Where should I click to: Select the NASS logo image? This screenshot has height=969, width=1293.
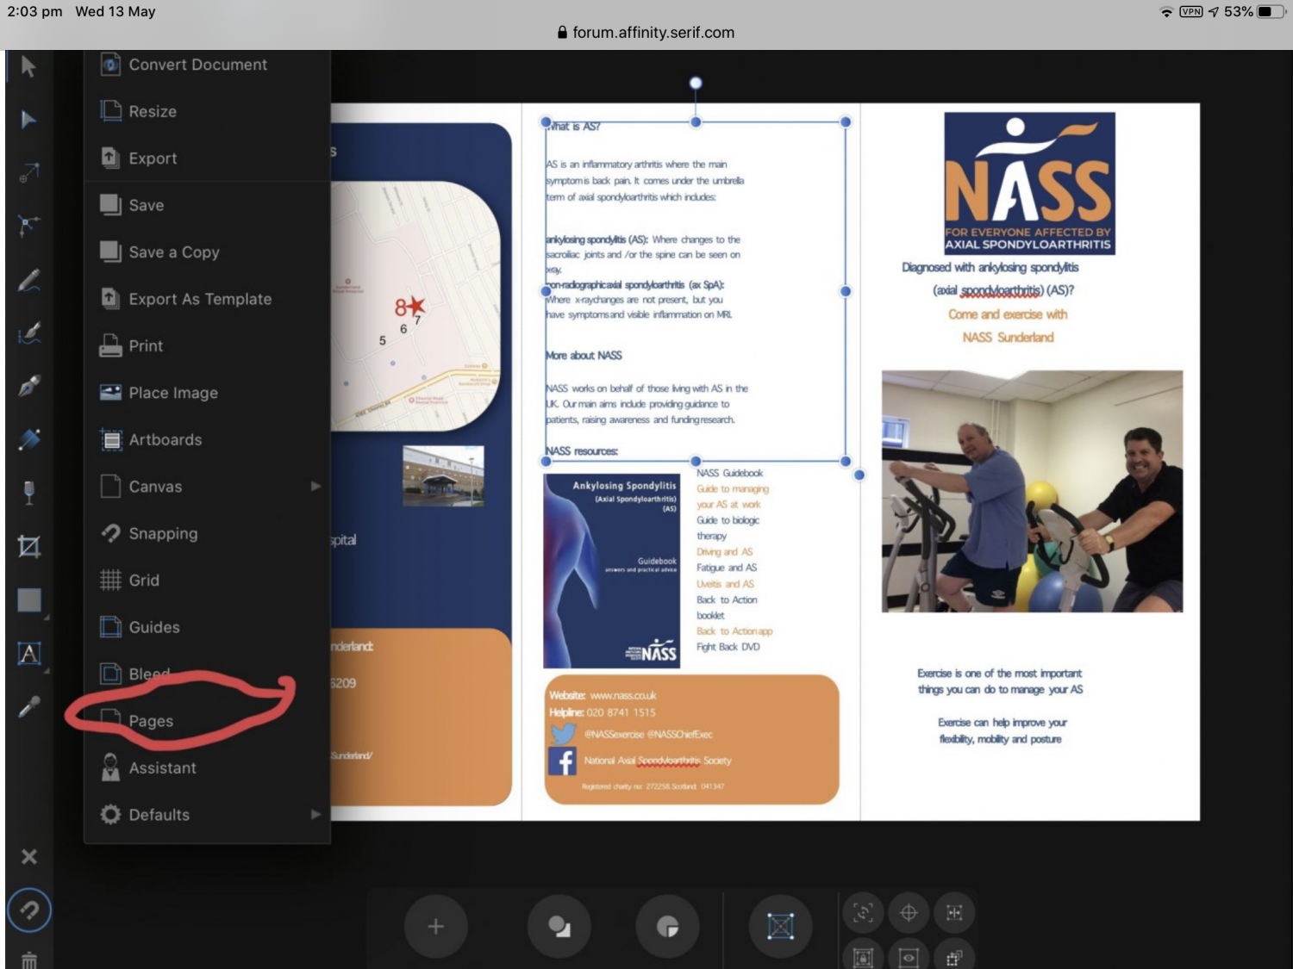pyautogui.click(x=1029, y=183)
